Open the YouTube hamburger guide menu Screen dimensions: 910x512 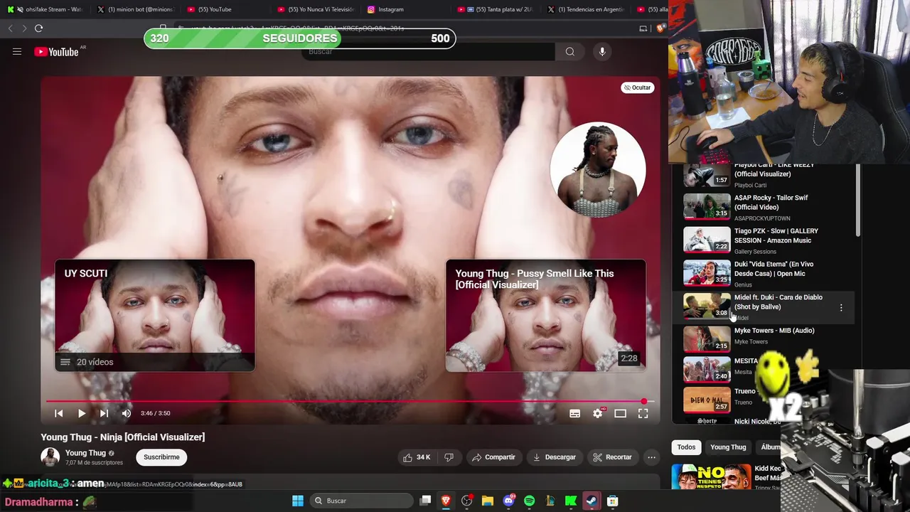(x=17, y=51)
